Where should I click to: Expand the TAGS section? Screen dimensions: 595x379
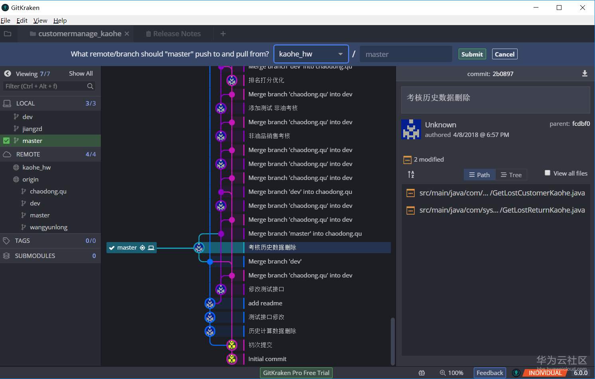[50, 240]
